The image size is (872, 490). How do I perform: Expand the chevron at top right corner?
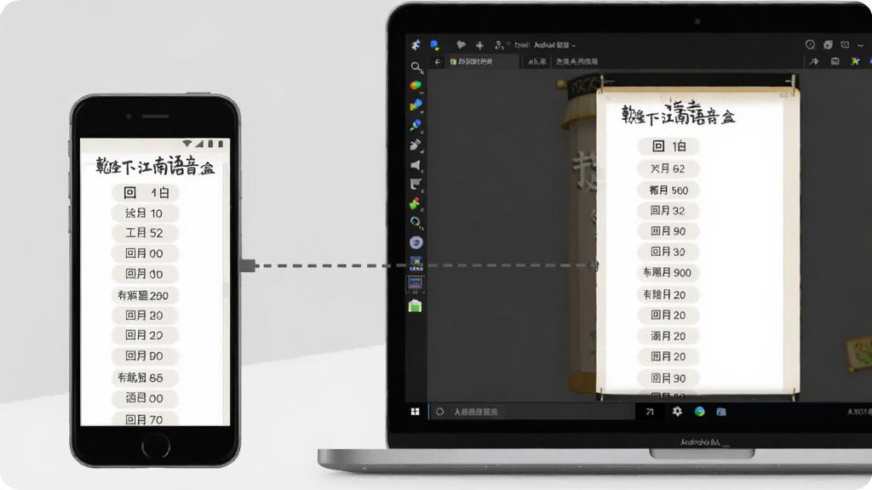pyautogui.click(x=860, y=45)
